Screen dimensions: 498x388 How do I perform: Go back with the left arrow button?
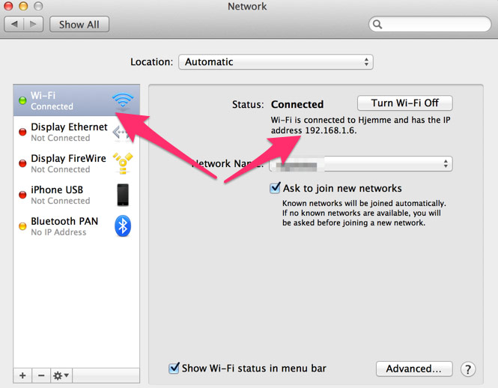click(x=14, y=24)
